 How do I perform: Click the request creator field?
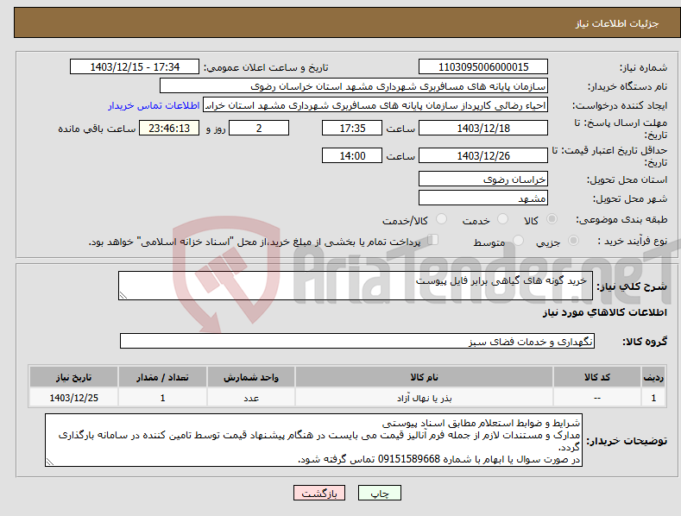click(x=375, y=105)
